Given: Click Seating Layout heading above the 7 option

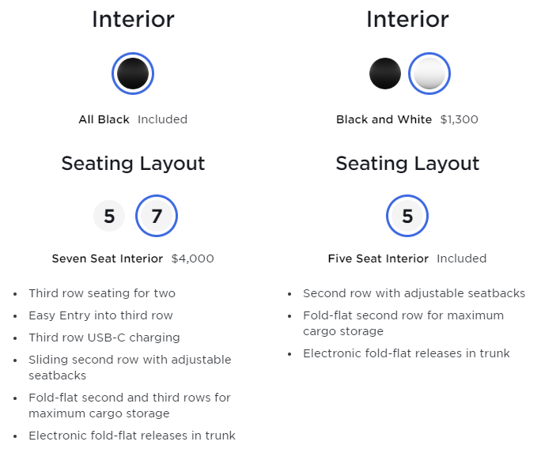Looking at the screenshot, I should point(133,164).
